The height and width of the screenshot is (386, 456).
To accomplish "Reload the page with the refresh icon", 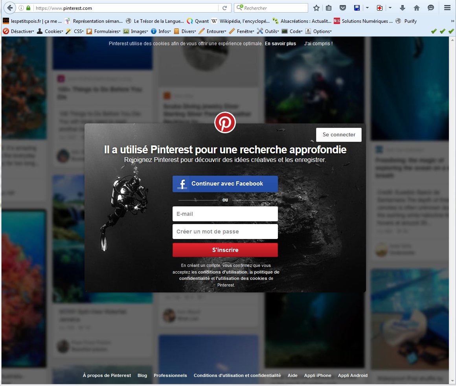I will click(224, 8).
